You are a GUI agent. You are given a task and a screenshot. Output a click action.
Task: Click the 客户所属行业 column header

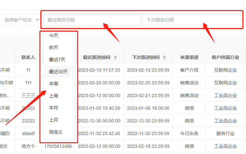[225, 57]
